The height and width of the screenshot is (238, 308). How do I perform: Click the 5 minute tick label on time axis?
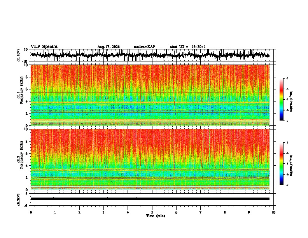point(152,212)
